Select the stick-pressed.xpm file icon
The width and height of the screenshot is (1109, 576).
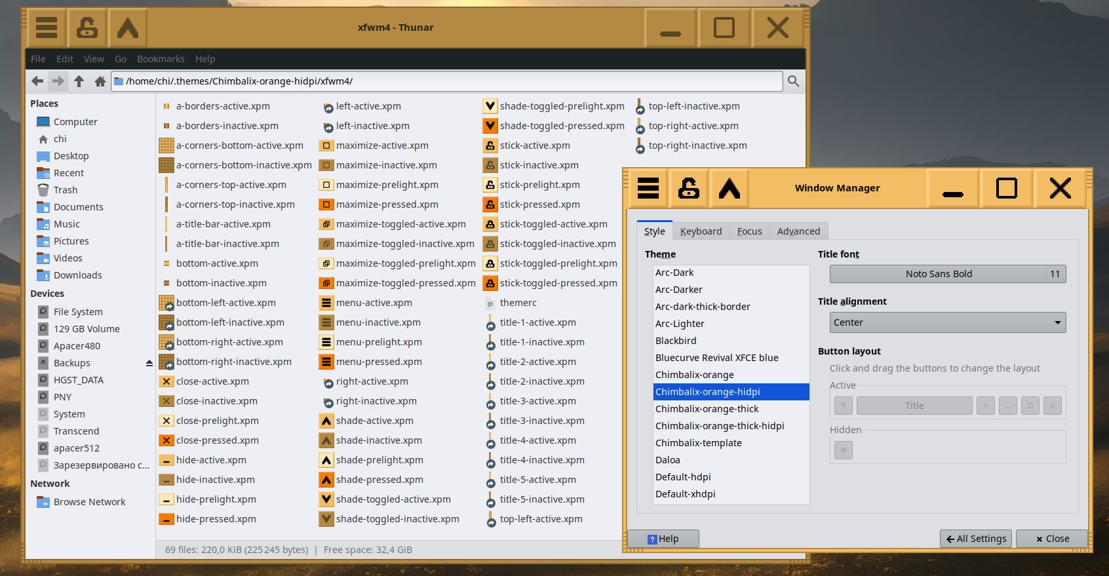490,204
